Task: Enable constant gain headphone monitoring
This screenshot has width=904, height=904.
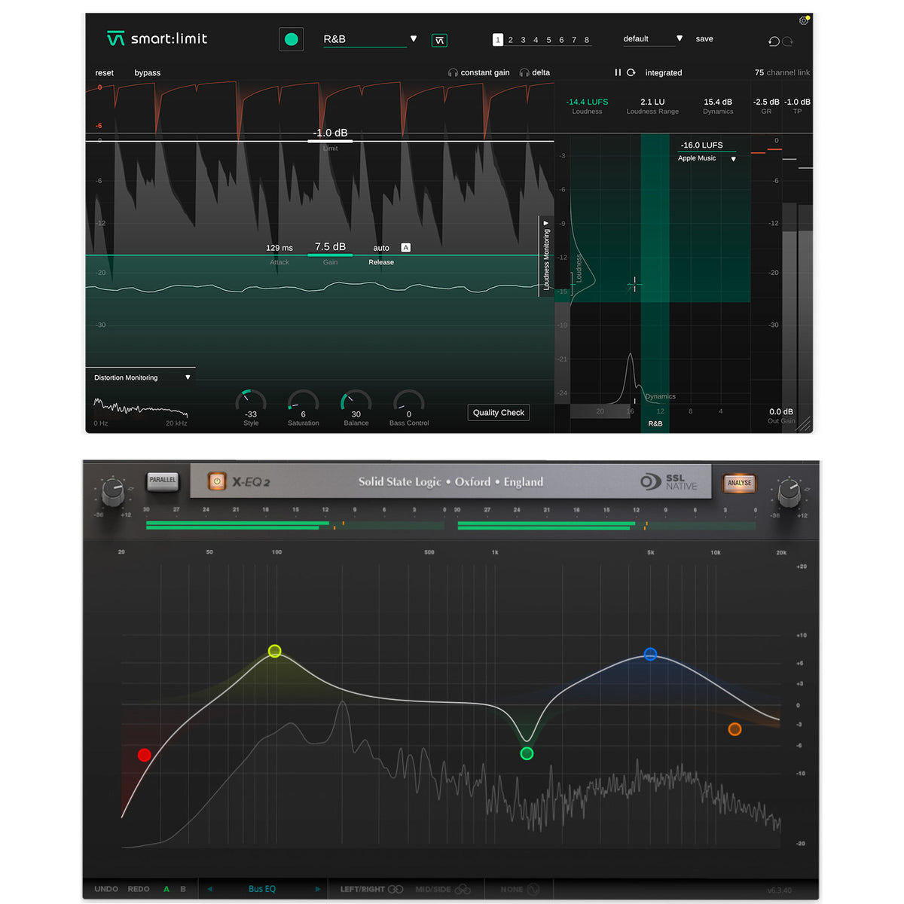Action: pyautogui.click(x=453, y=72)
